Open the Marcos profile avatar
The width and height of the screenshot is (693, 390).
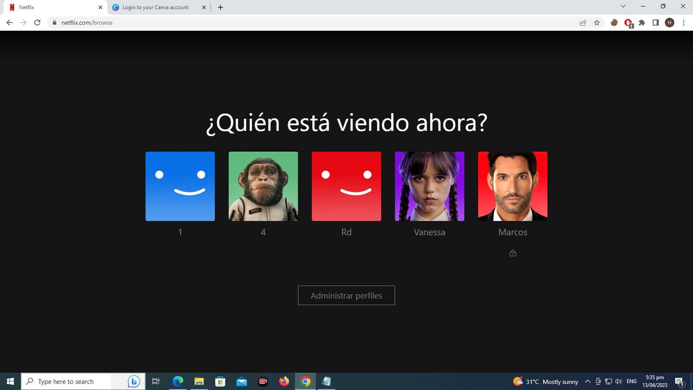(x=513, y=186)
